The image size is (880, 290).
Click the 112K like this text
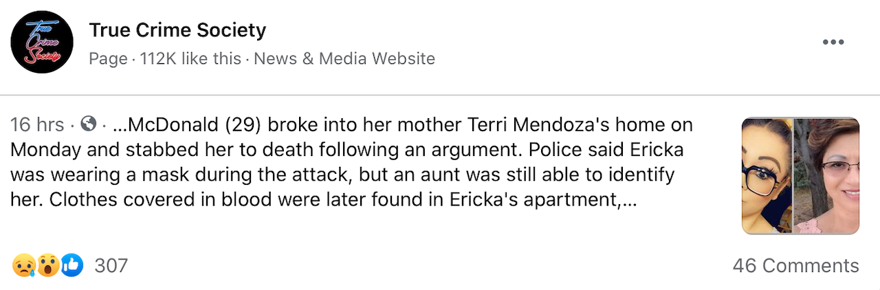coord(190,59)
